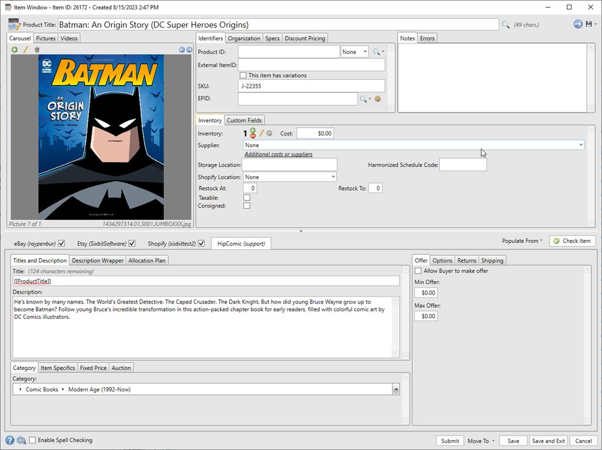This screenshot has height=450, width=602.
Task: Check the Taxable checkbox
Action: pos(247,198)
